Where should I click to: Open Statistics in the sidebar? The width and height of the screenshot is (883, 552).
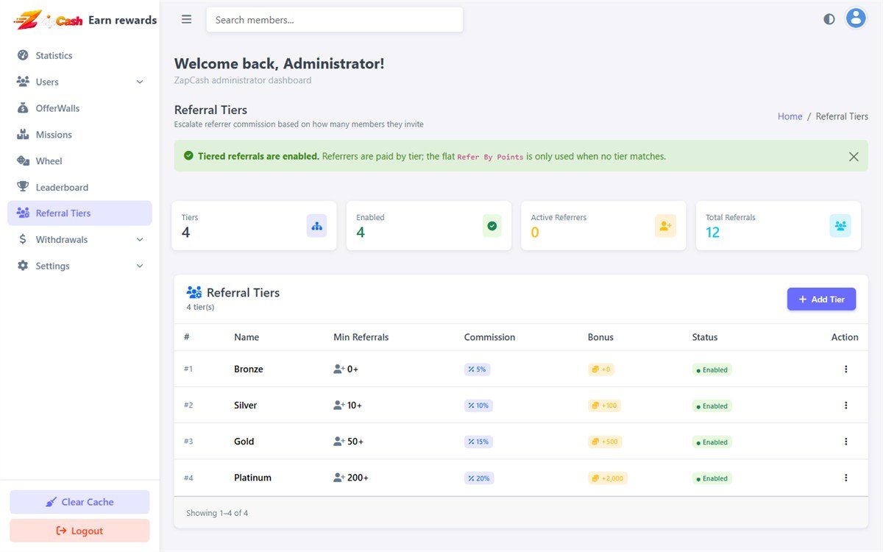coord(79,55)
